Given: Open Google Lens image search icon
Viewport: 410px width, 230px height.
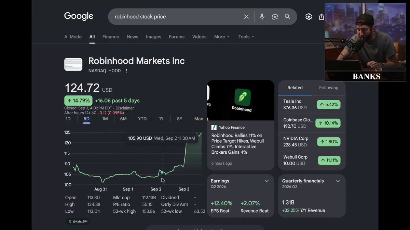Looking at the screenshot, I should (275, 17).
